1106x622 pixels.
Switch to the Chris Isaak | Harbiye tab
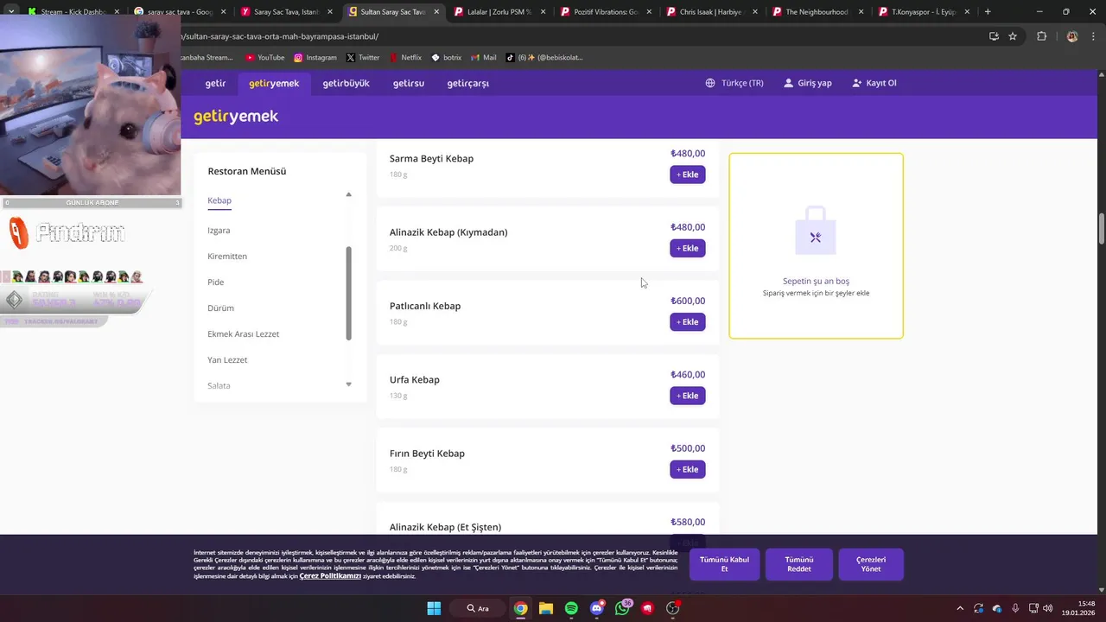(x=711, y=12)
